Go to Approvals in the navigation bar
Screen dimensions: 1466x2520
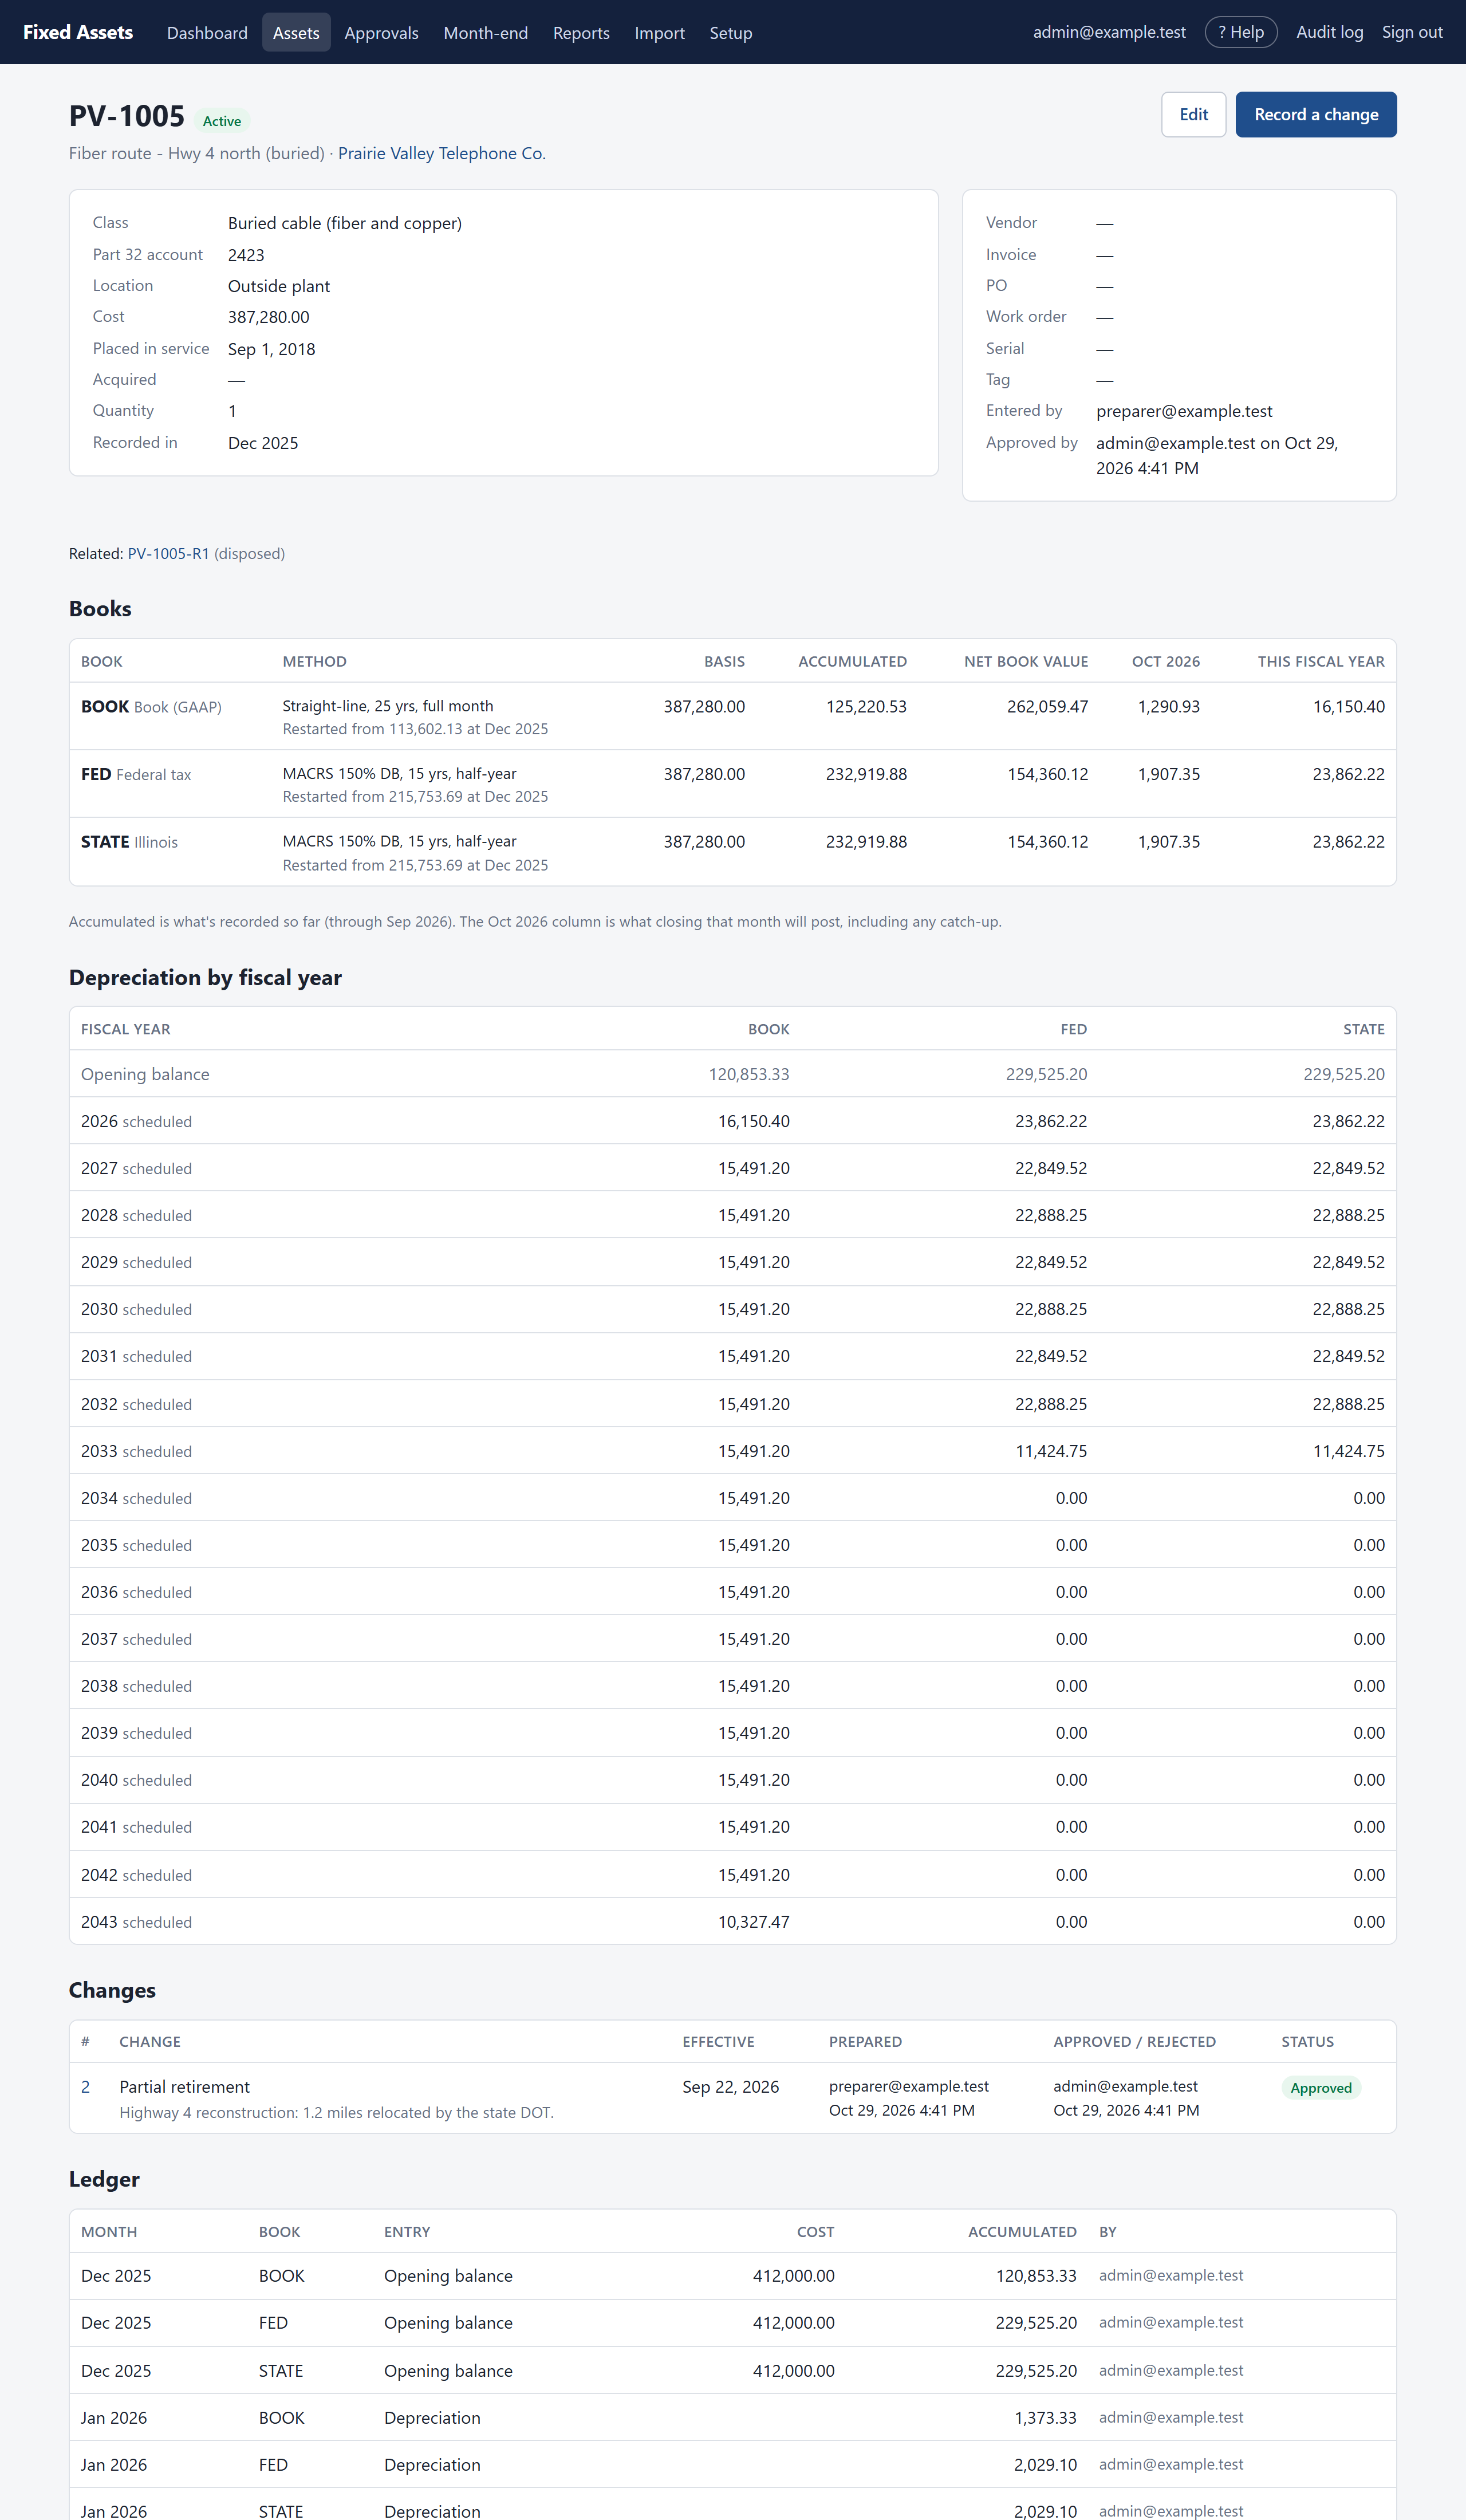pos(381,32)
